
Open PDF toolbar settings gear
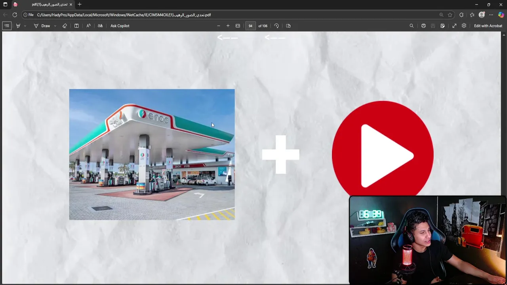pyautogui.click(x=464, y=26)
